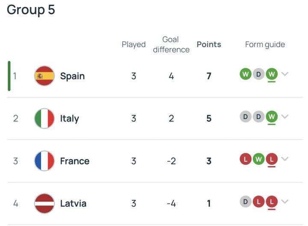Image resolution: width=308 pixels, height=226 pixels.
Task: Click the Points column header
Action: click(209, 45)
